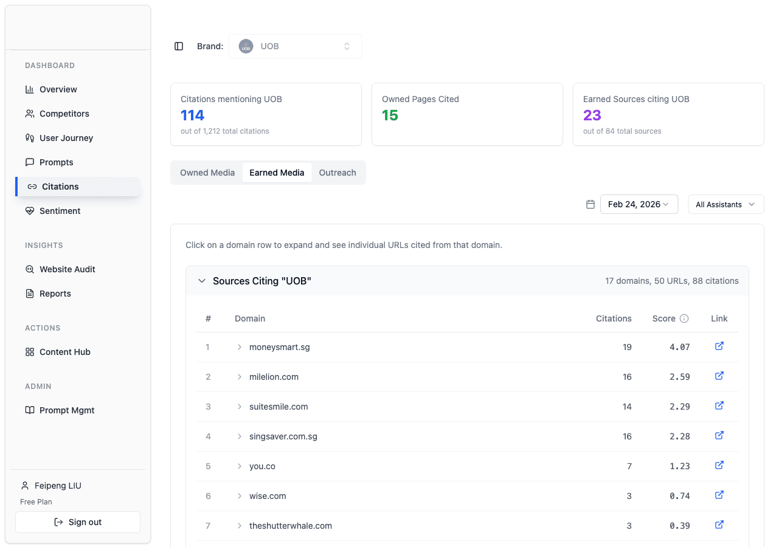779x547 pixels.
Task: Click the calendar icon beside date
Action: [590, 205]
